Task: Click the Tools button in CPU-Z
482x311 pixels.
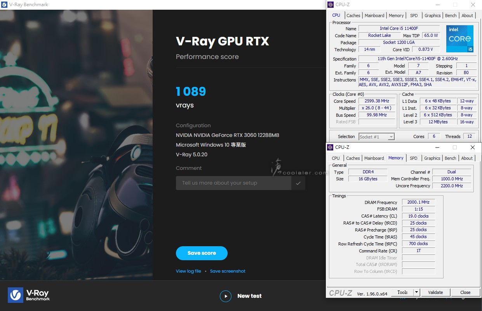Action: [402, 292]
